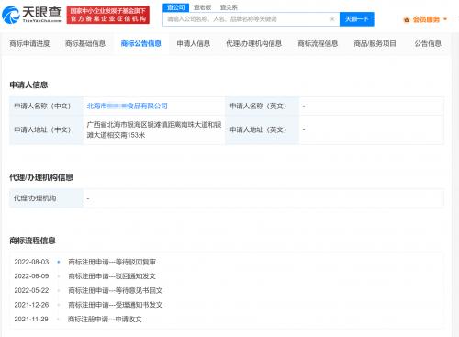The width and height of the screenshot is (459, 337).
Task: Open the 商标申请进度 tab
Action: (x=29, y=43)
